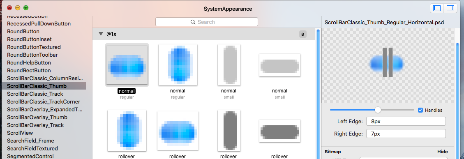Select the vertical blue rollover thumbnail
Viewport: 464px width, 159px height.
[127, 131]
